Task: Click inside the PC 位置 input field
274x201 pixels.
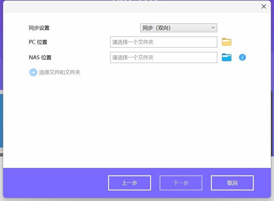Action: click(x=163, y=42)
